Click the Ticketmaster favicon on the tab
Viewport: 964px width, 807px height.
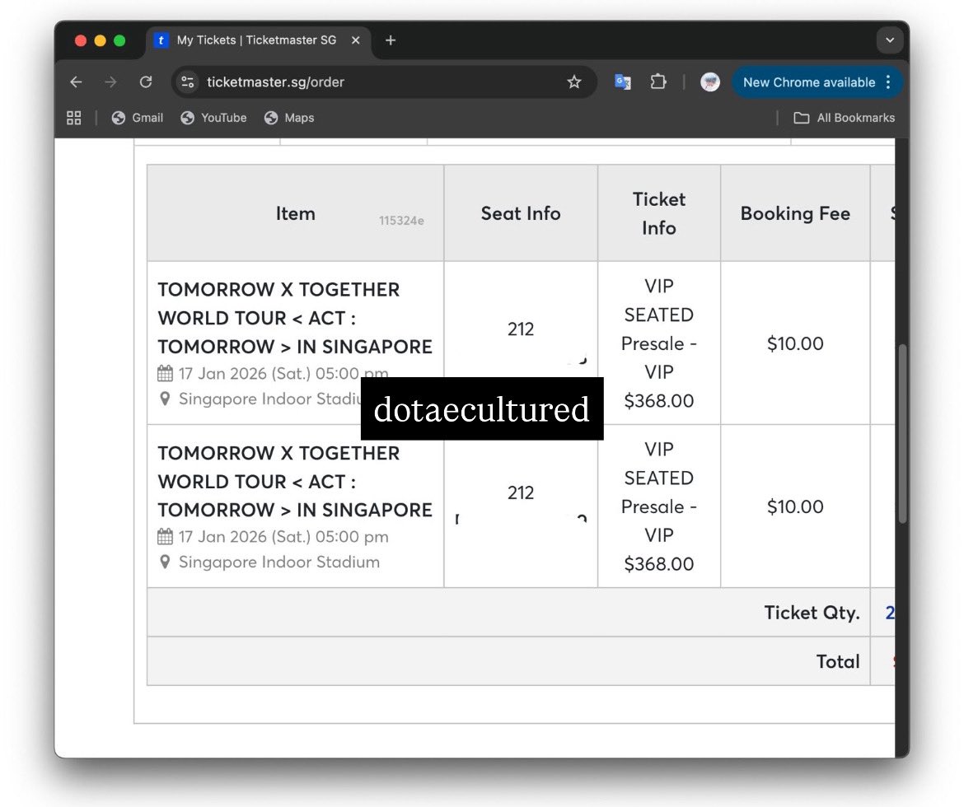pyautogui.click(x=161, y=40)
